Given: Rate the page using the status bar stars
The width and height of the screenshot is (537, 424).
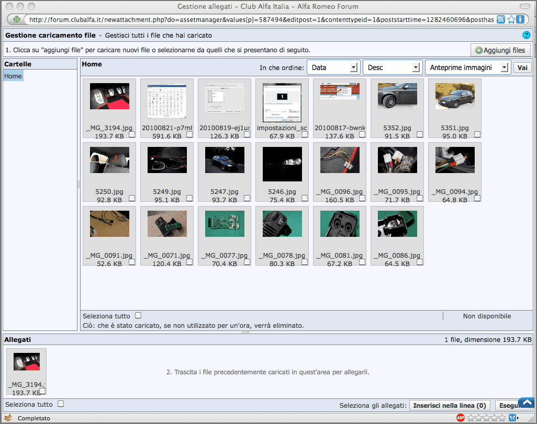Looking at the screenshot, I should coord(487,418).
